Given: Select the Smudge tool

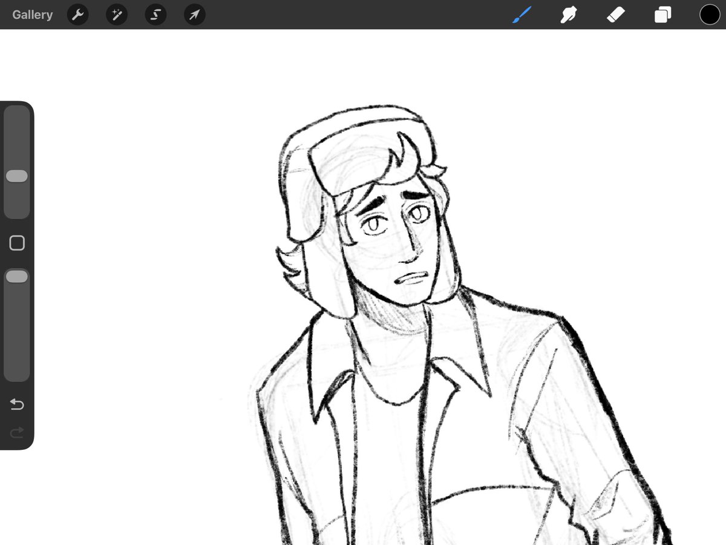Looking at the screenshot, I should (x=567, y=15).
